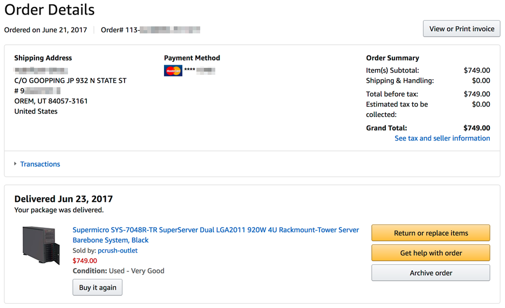
Task: Click View or Print invoice button
Action: (461, 29)
